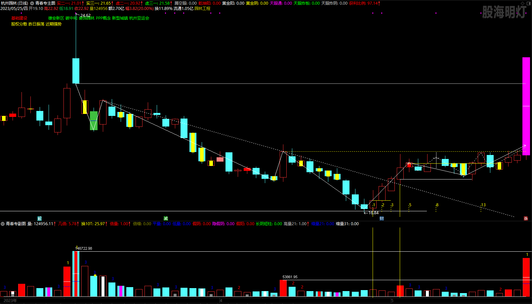Click the 换11.89% turnover value

pos(164,9)
